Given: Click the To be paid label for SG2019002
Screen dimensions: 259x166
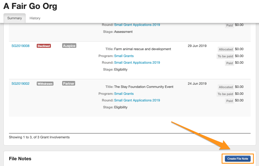Looking at the screenshot, I should point(225,94).
